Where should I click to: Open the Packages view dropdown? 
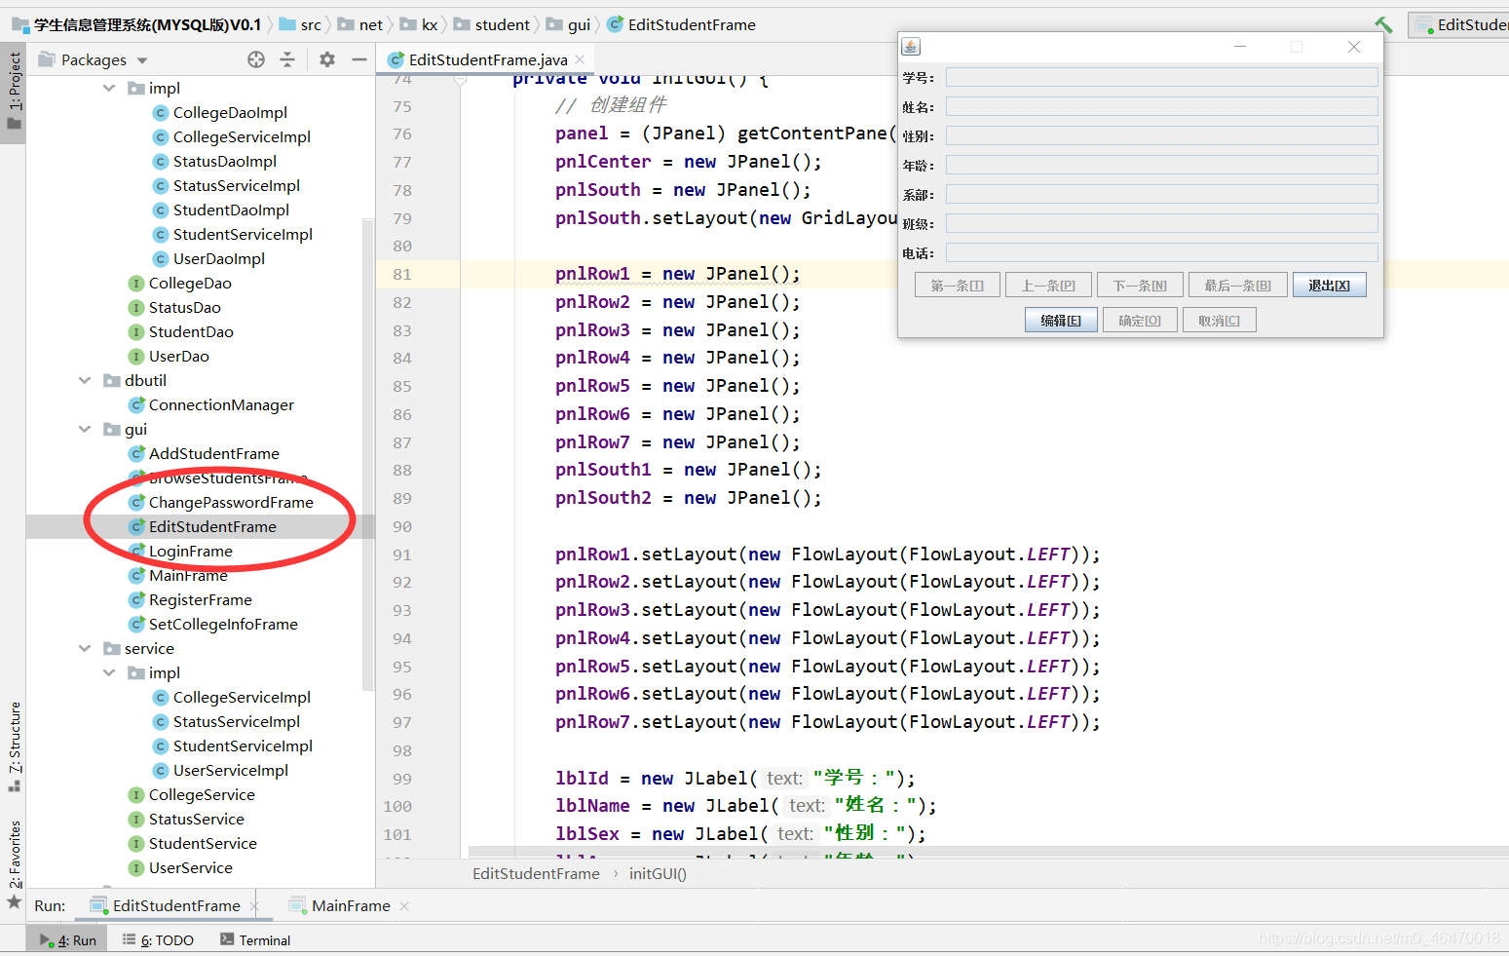(142, 60)
